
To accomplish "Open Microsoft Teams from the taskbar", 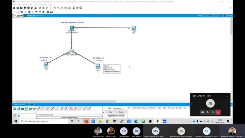I will point(86,121).
